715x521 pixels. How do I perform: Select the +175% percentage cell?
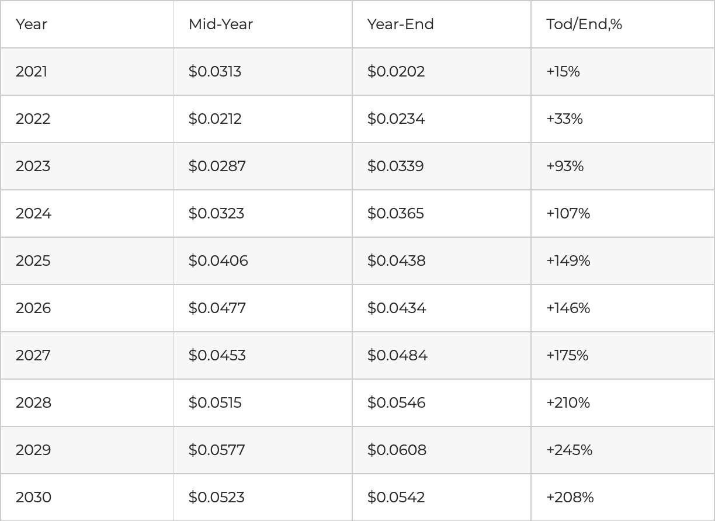pos(567,356)
